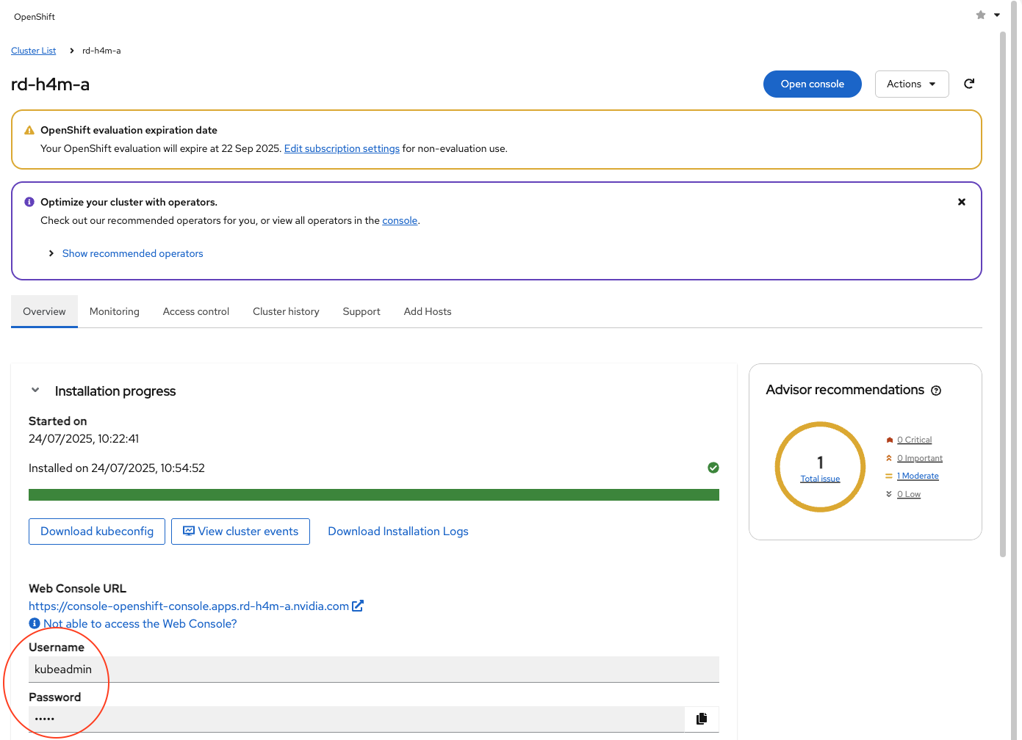1022x740 pixels.
Task: Dismiss the operators banner with X
Action: [x=961, y=202]
